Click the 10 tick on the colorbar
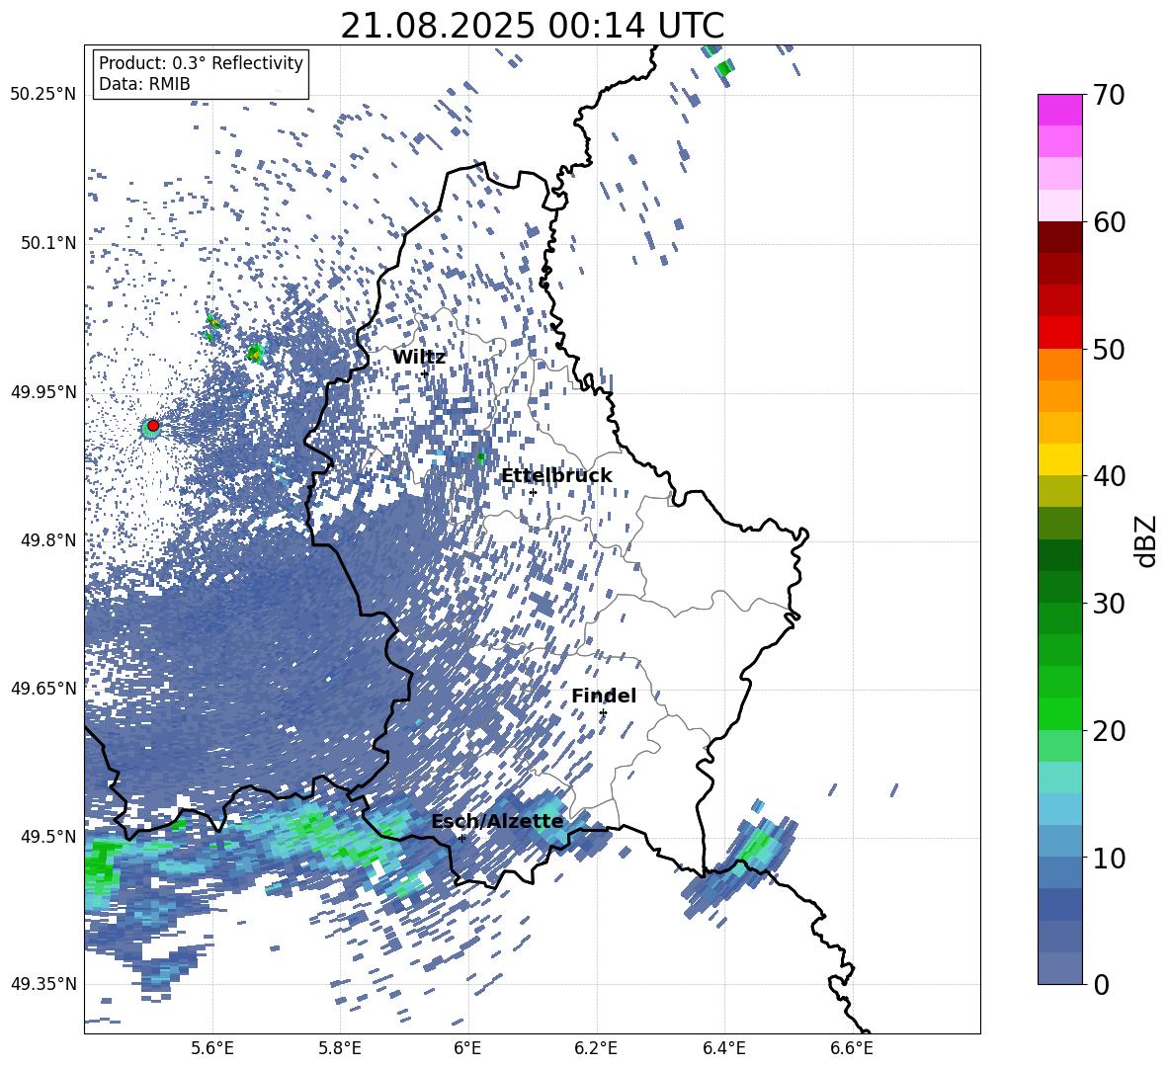The width and height of the screenshot is (1170, 1068). (x=1109, y=858)
